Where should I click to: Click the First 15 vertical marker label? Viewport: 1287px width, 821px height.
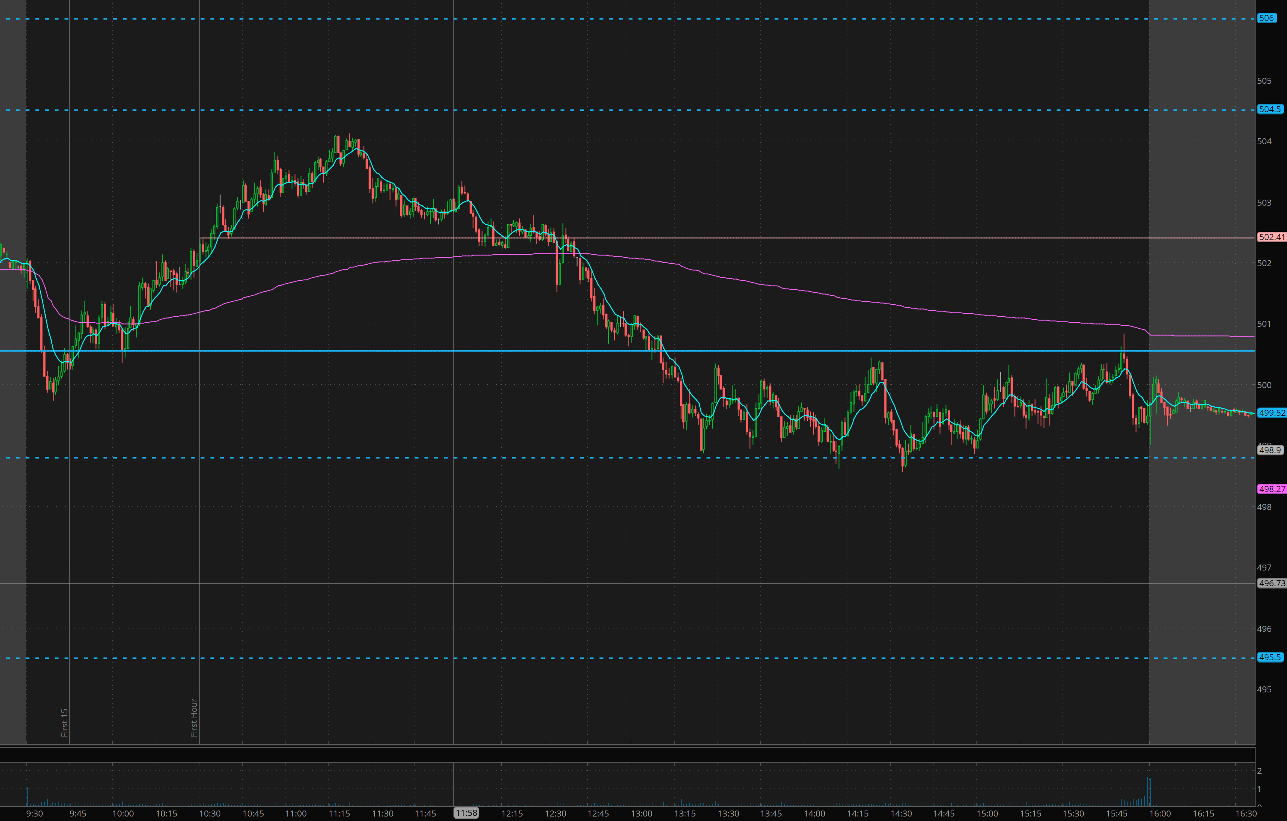click(x=64, y=722)
